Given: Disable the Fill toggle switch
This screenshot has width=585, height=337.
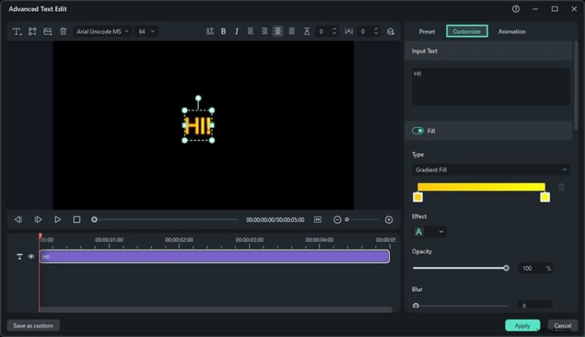Looking at the screenshot, I should tap(418, 131).
